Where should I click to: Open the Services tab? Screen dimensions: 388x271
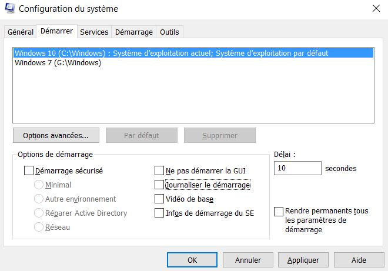coord(94,32)
